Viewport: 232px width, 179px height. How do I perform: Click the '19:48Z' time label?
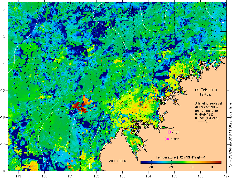tap(205, 94)
